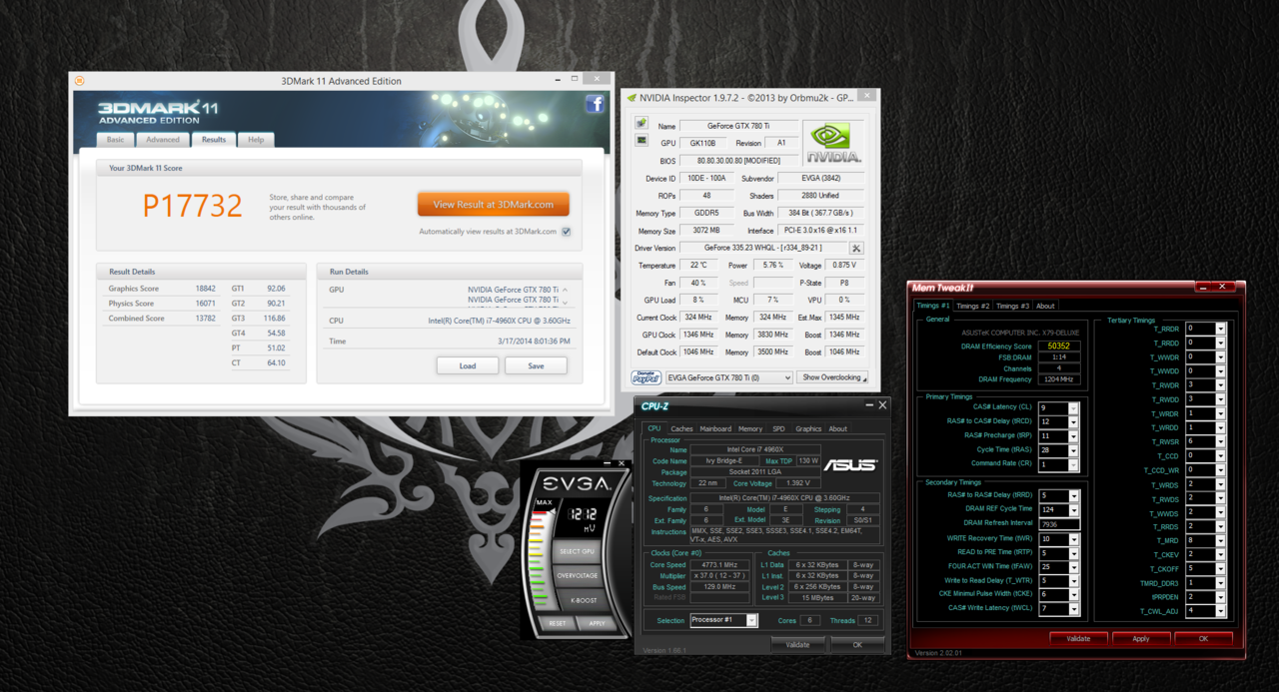
Task: Open the Help tab in 3DMark
Action: coord(256,140)
